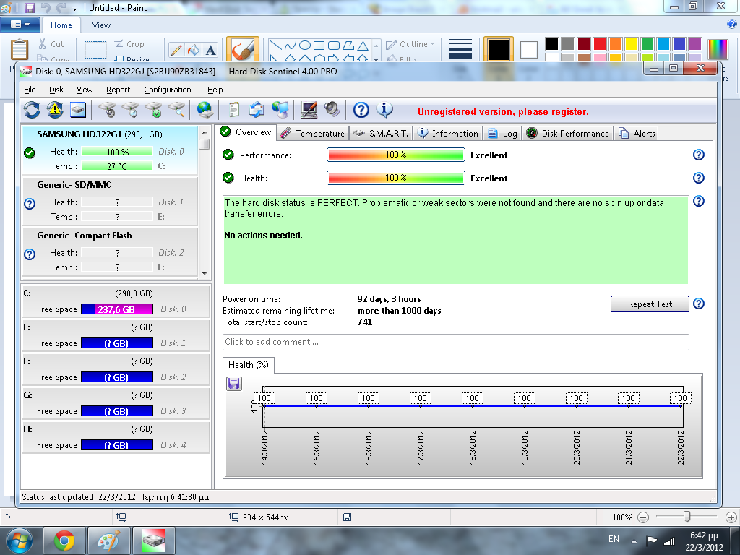Click the help icon beside Performance Excellent
740x555 pixels.
coord(699,155)
